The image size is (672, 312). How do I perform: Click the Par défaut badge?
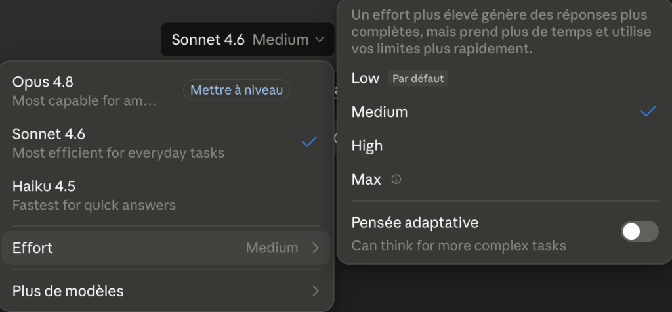coord(418,79)
